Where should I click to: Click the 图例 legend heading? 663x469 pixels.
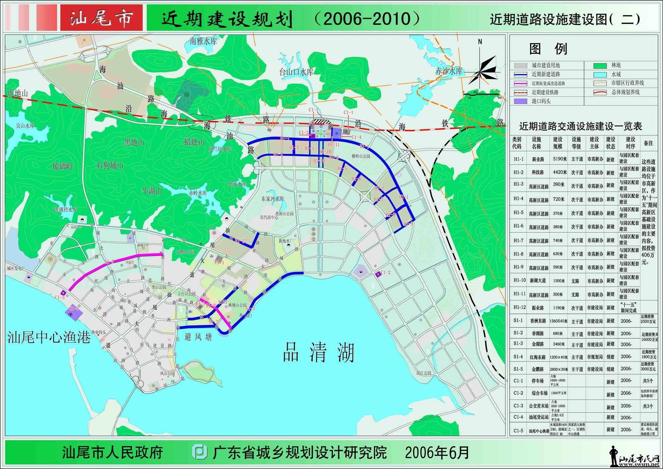click(548, 49)
